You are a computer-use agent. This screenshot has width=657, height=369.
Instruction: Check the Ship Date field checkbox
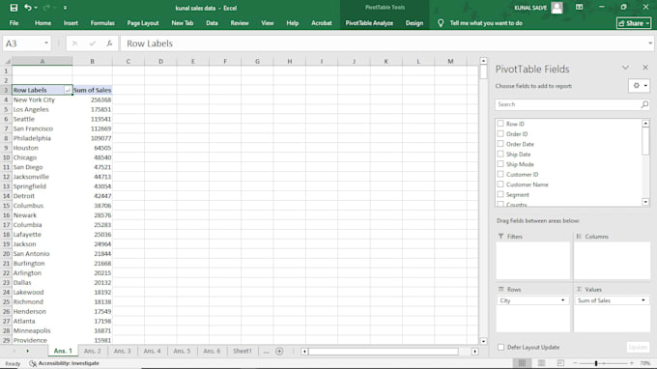pos(500,154)
